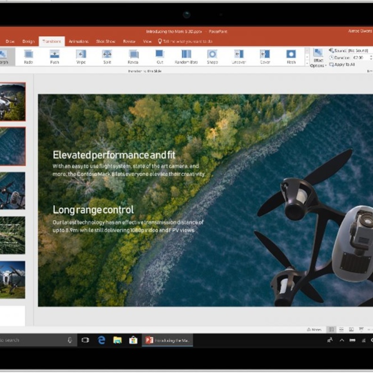Switch to Reading view in status bar

(x=351, y=330)
